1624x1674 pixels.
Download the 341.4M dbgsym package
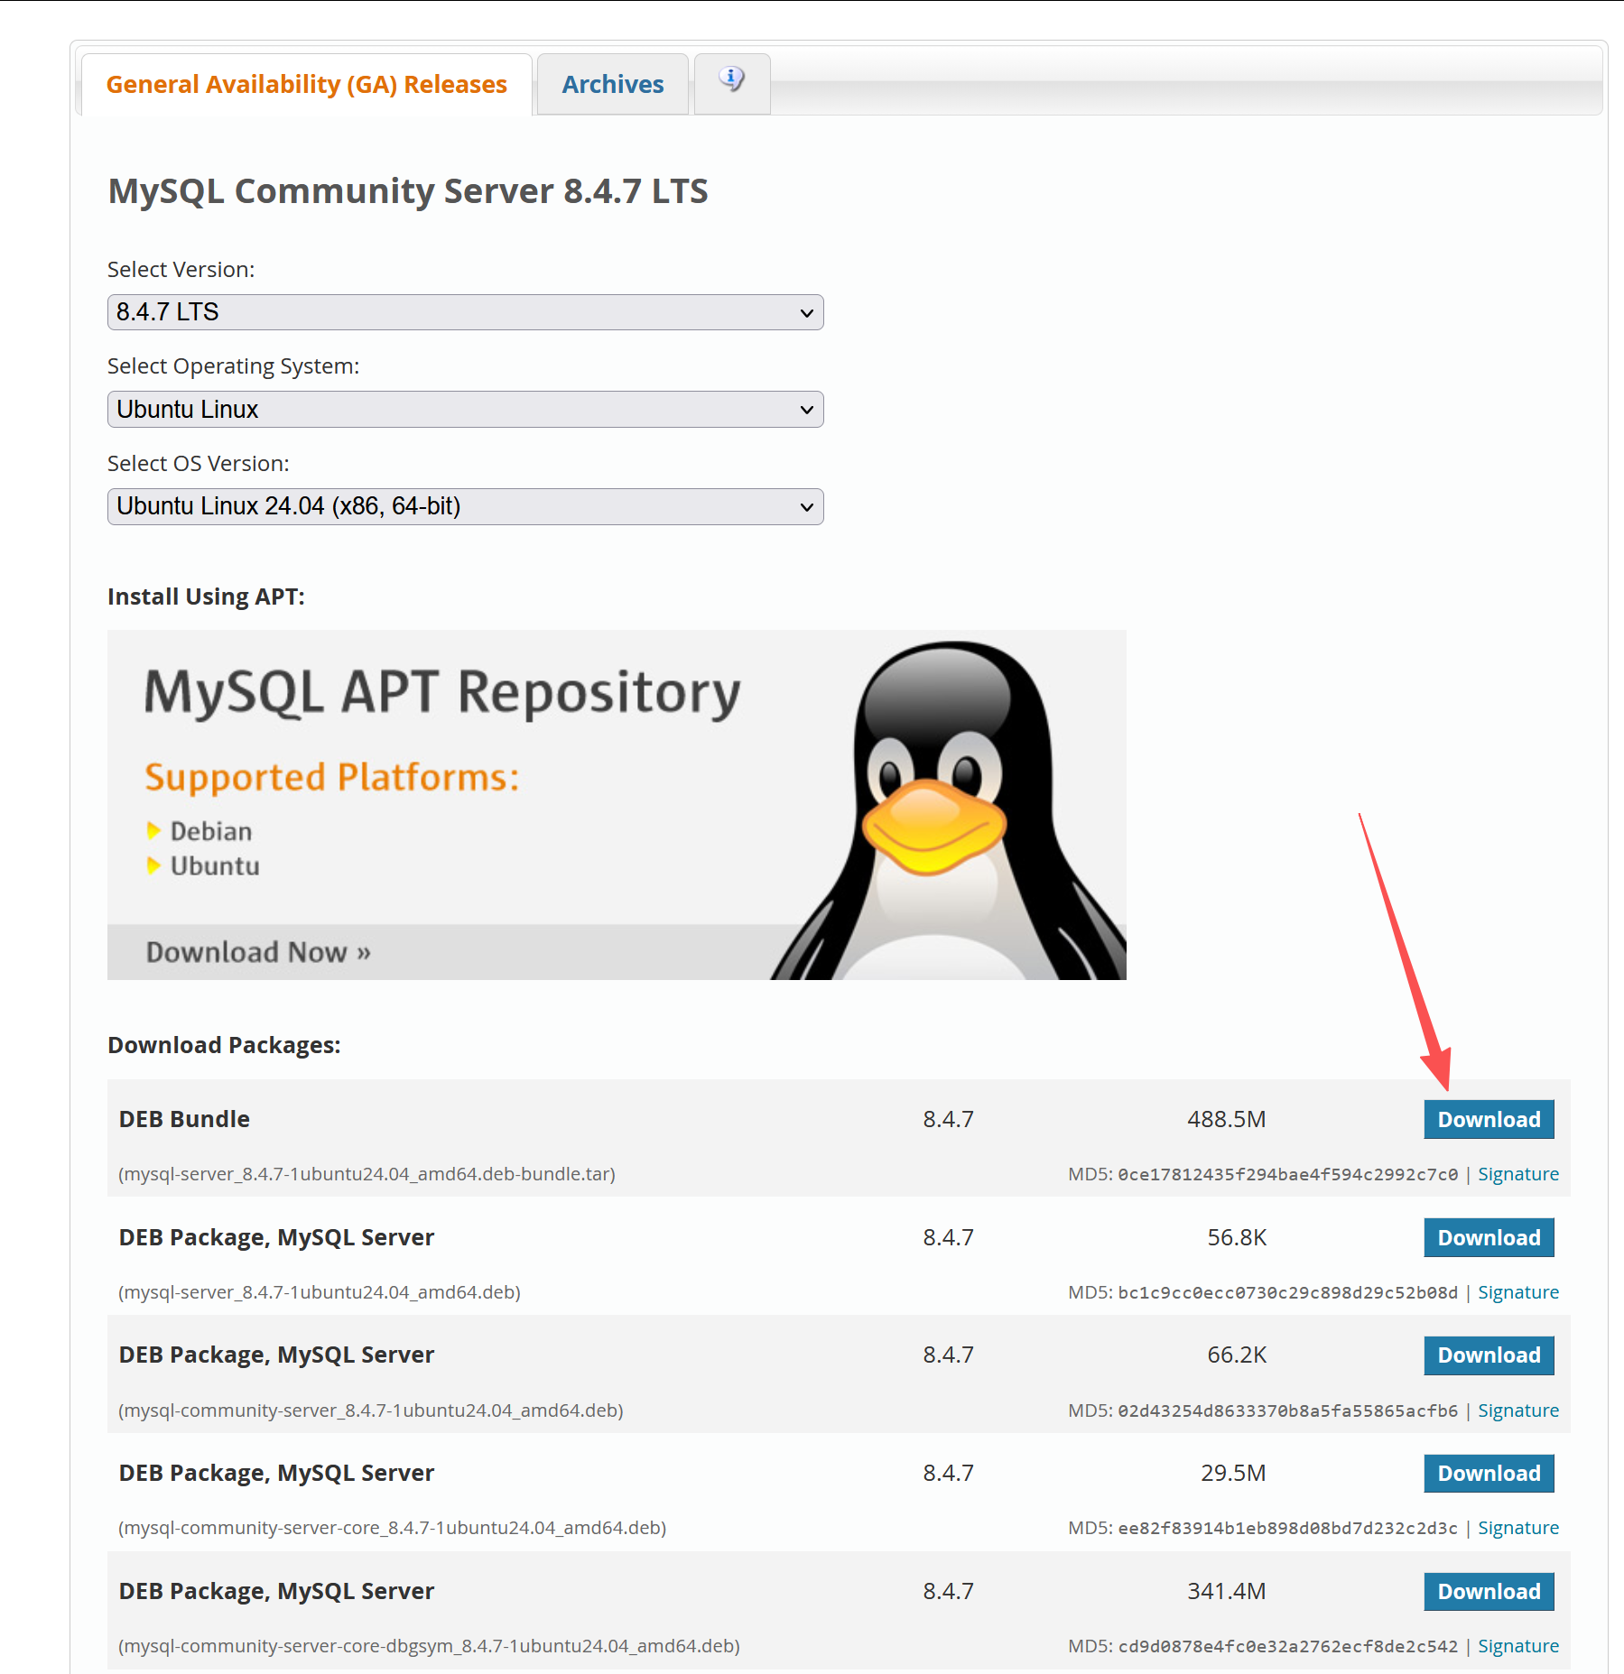pyautogui.click(x=1489, y=1591)
